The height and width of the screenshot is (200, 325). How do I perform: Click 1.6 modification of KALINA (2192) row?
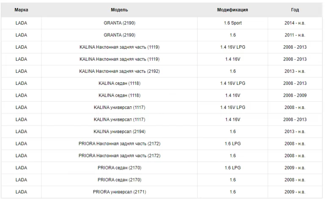233,71
